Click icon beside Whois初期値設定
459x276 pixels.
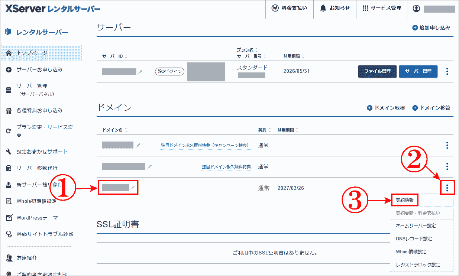pos(9,201)
